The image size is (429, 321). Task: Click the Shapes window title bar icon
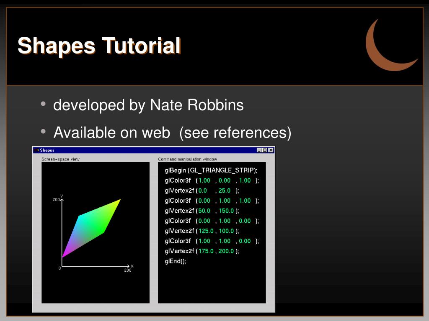[36, 150]
